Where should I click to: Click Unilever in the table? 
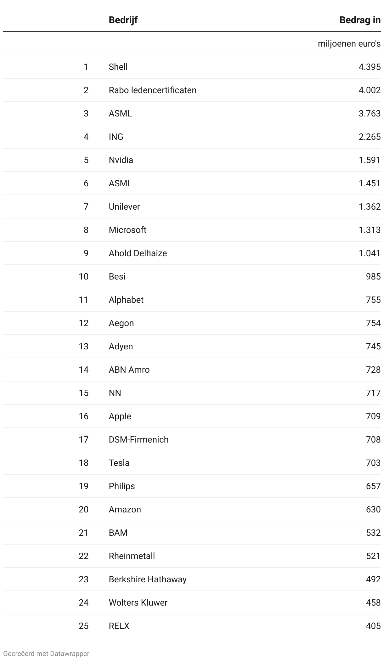pyautogui.click(x=124, y=207)
